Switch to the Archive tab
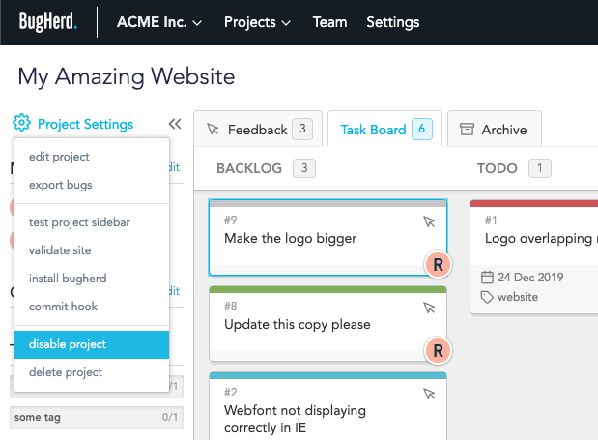The width and height of the screenshot is (598, 440). pos(494,130)
